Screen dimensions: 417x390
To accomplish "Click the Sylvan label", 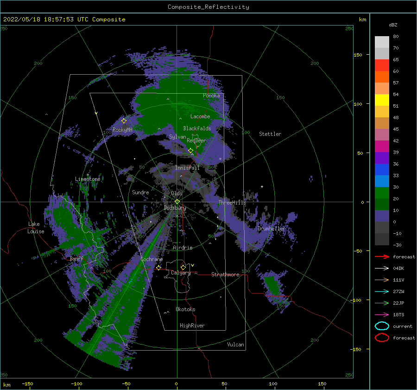I will coord(177,137).
